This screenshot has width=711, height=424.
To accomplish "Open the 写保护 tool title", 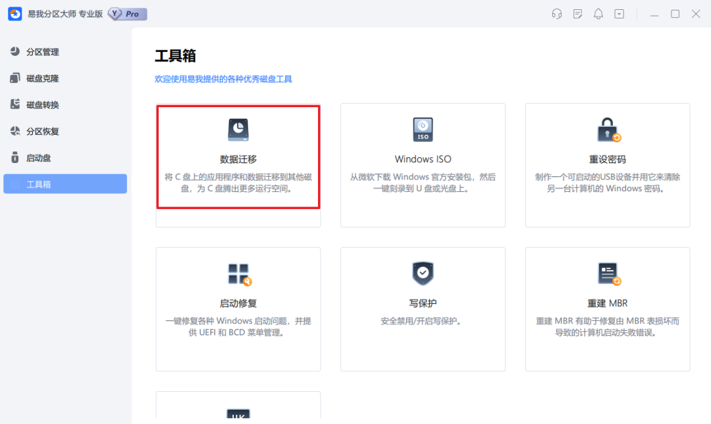I will pyautogui.click(x=423, y=303).
